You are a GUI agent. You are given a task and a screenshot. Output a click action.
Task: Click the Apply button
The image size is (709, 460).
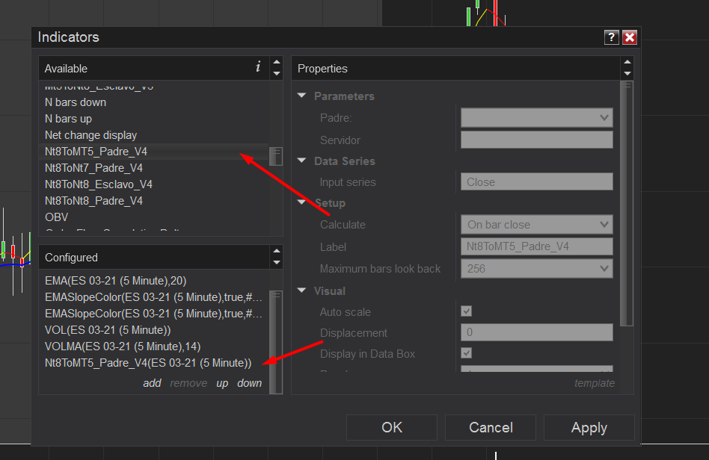click(589, 428)
